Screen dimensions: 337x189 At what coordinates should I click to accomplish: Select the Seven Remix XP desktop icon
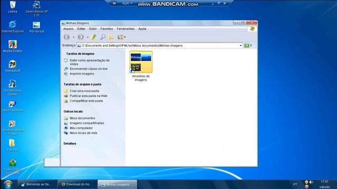[x=36, y=9]
